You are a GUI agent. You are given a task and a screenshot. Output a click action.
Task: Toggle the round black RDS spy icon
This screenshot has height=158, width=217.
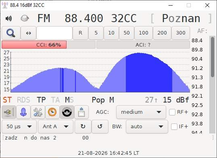coord(67,112)
